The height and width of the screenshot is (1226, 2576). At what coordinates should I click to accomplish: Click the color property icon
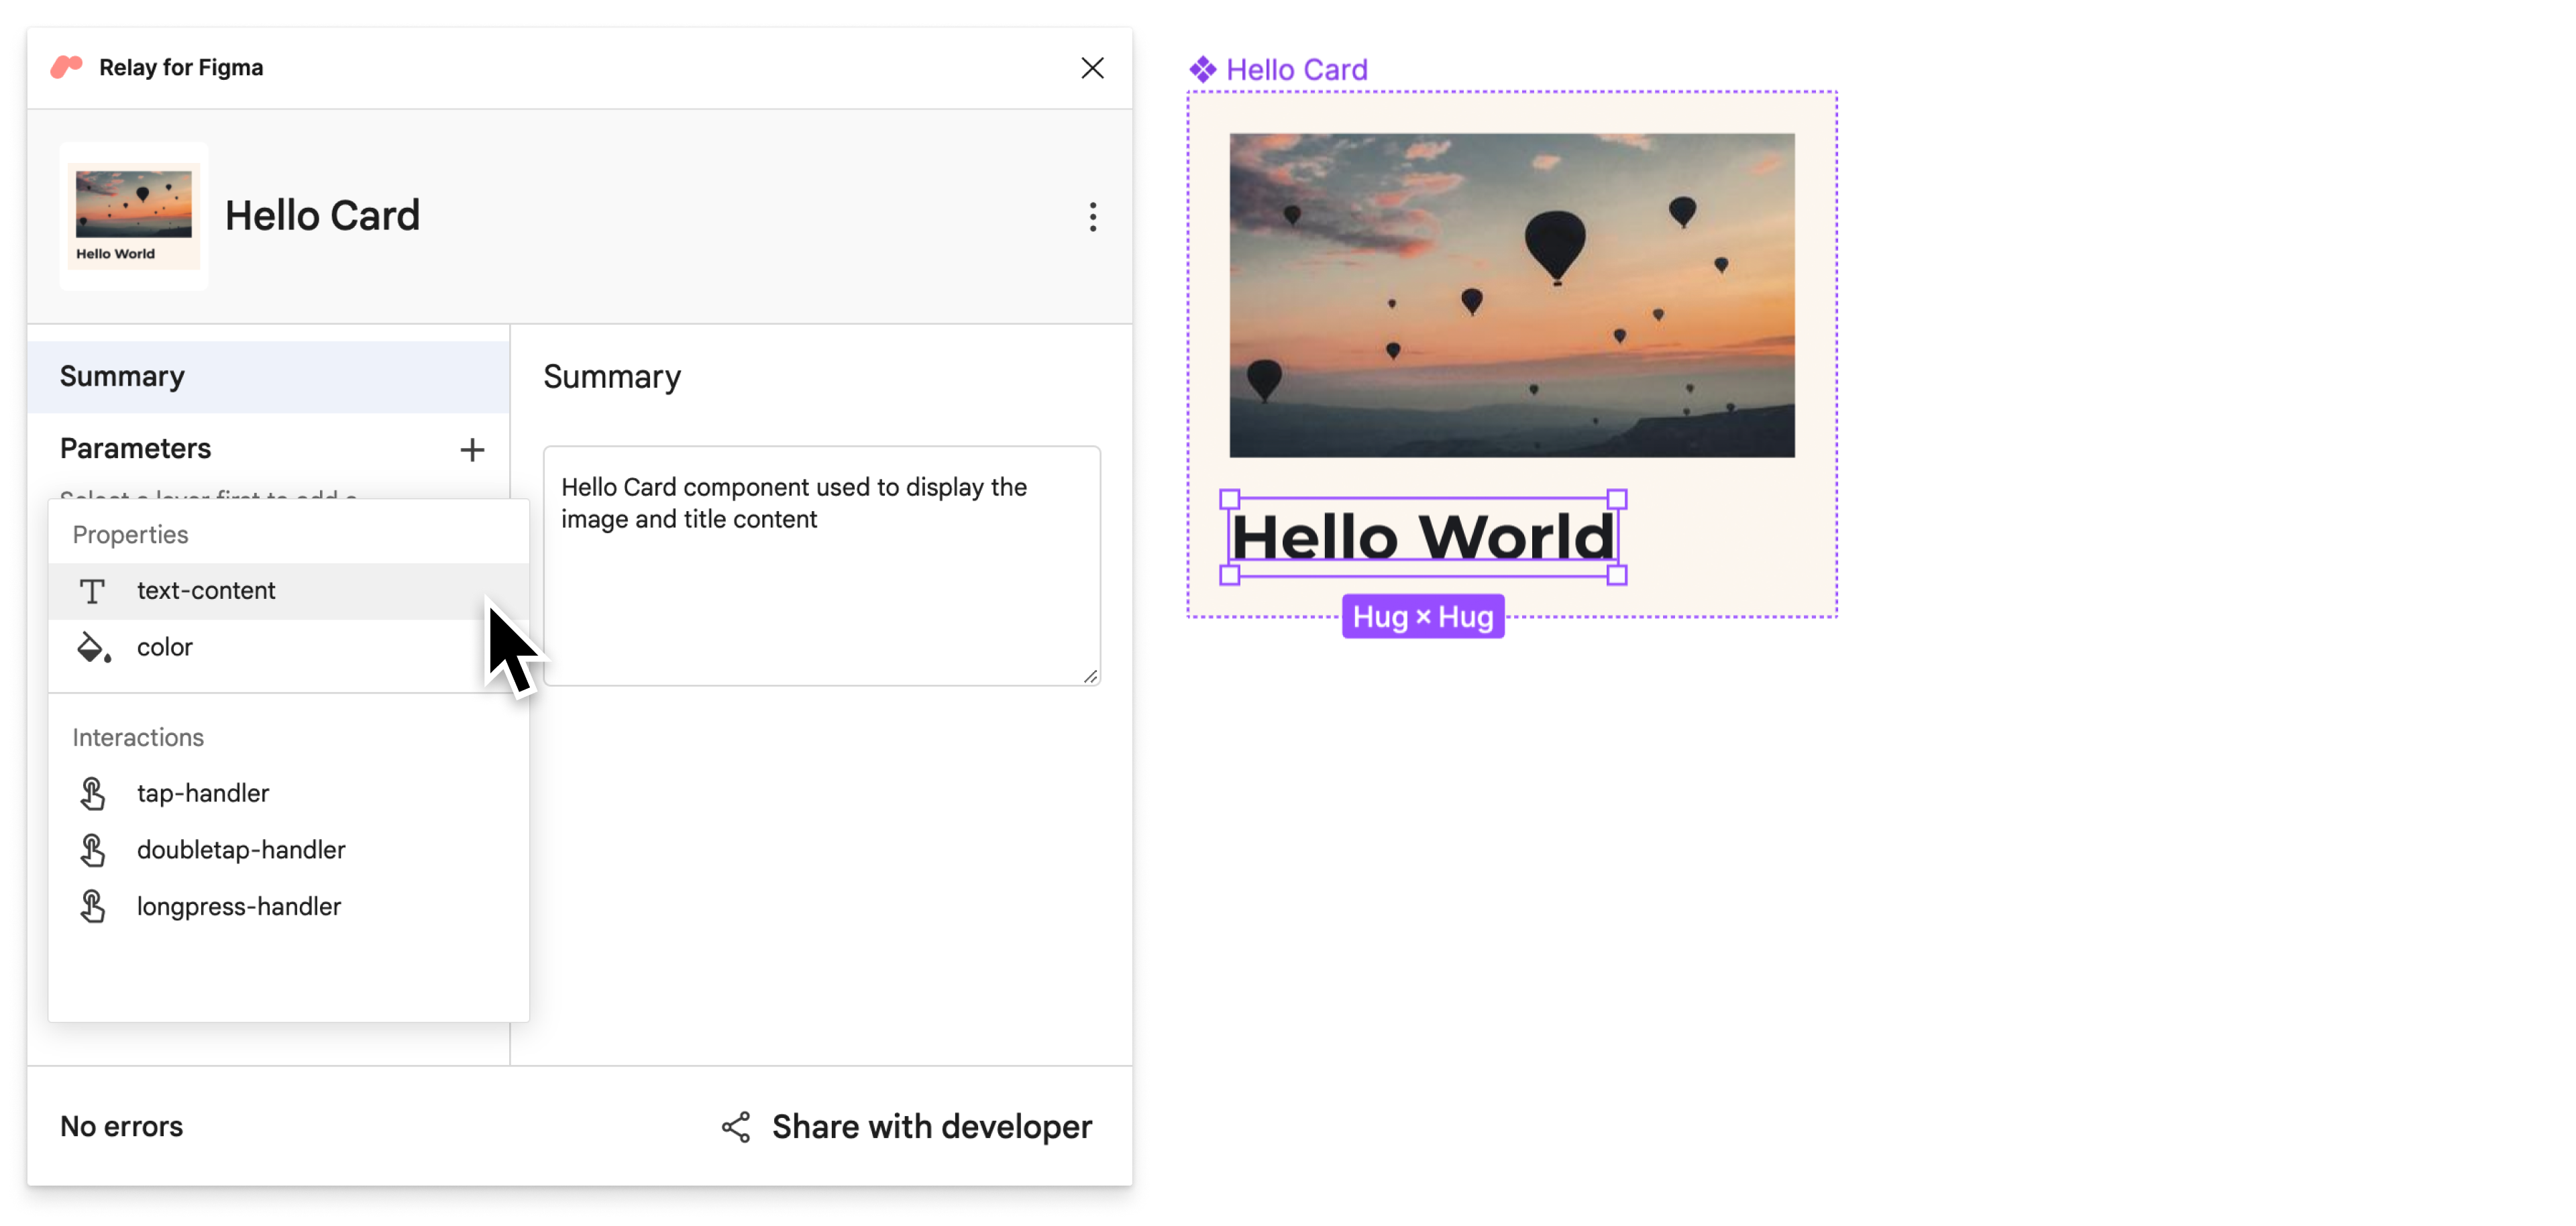94,646
